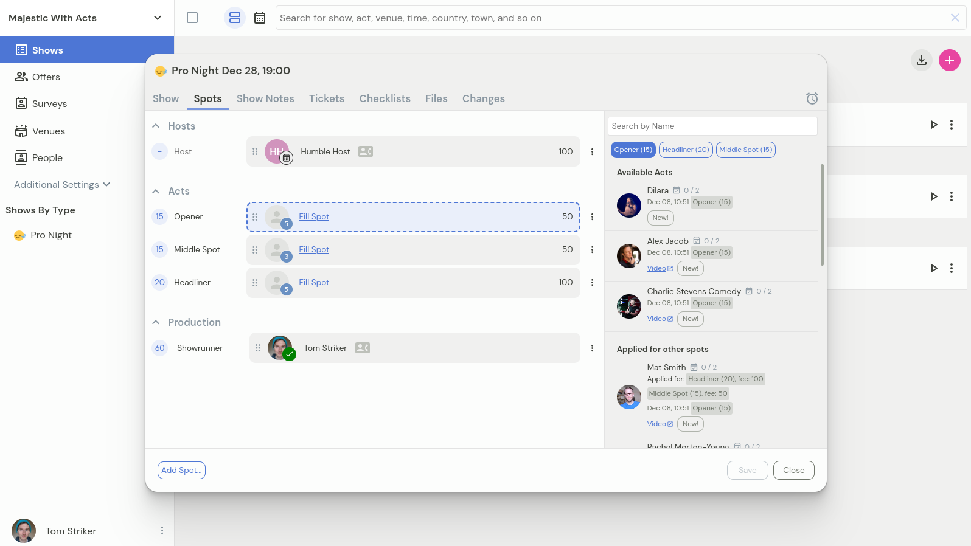Click contact card icon next to Humble Host
The image size is (971, 546).
[366, 151]
